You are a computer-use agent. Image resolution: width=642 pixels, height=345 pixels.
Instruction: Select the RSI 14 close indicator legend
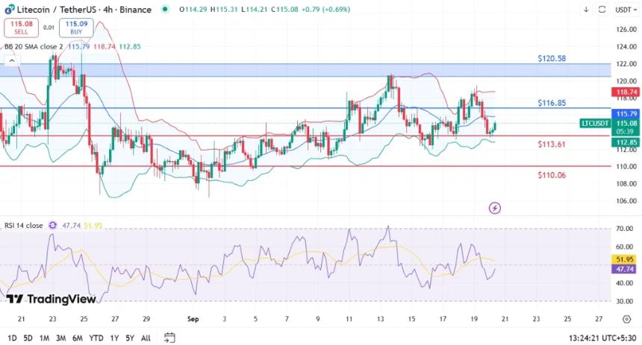point(23,224)
